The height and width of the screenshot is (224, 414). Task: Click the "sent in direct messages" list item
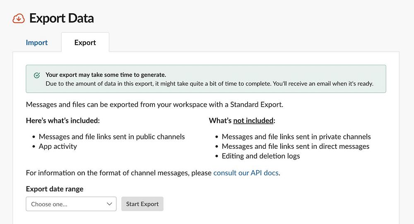[296, 146]
